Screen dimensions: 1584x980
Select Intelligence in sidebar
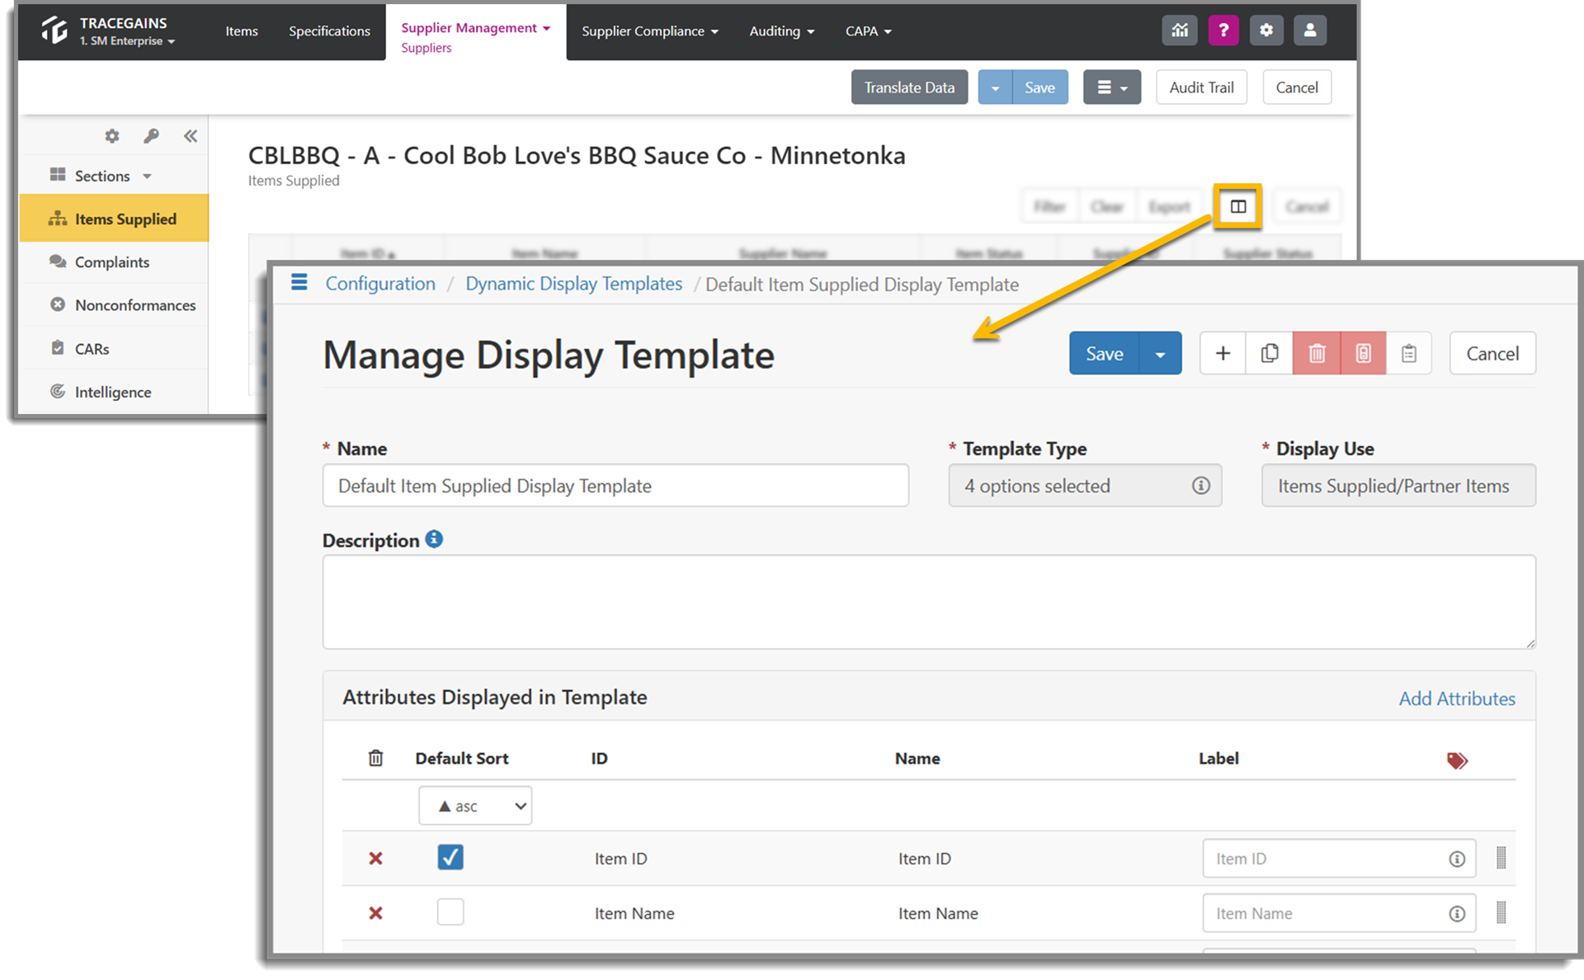pos(114,392)
